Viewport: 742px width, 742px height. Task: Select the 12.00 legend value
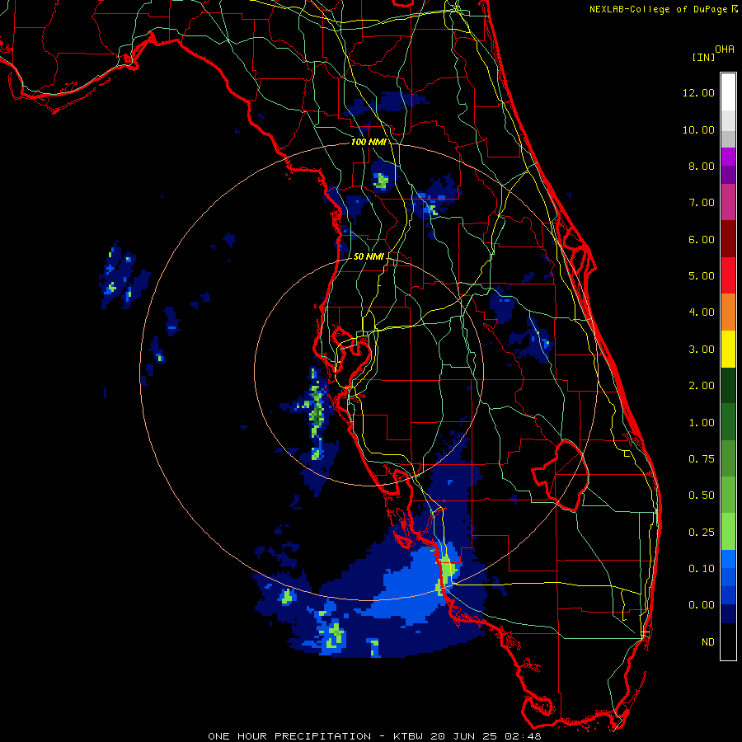point(698,92)
